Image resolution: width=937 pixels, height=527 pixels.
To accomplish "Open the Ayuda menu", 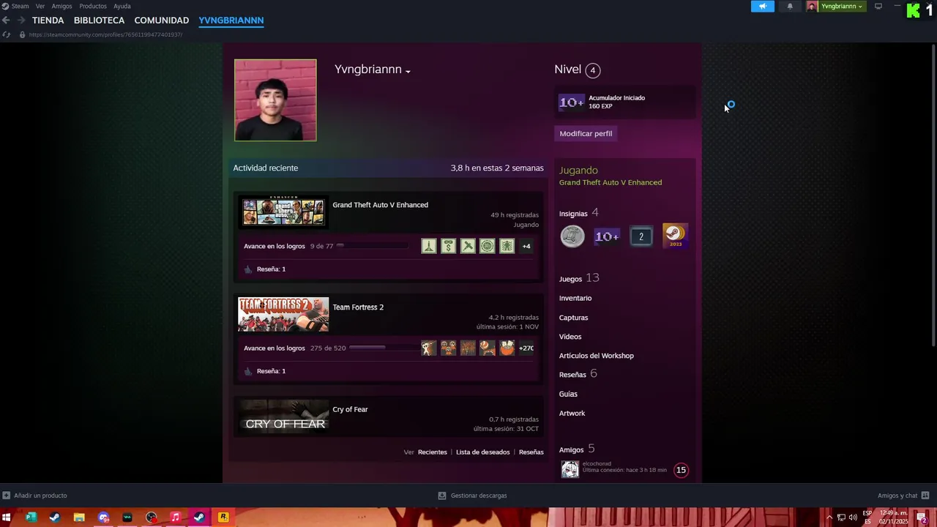I will pos(122,6).
